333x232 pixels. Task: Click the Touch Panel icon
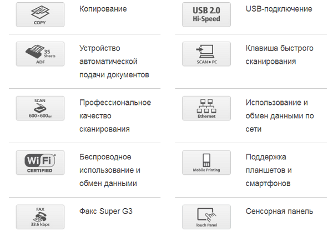click(206, 217)
